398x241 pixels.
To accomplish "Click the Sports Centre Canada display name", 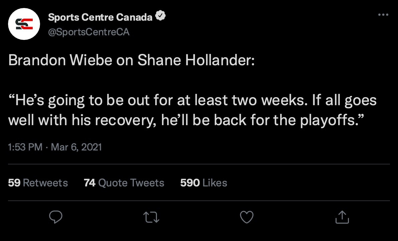I will click(x=100, y=17).
